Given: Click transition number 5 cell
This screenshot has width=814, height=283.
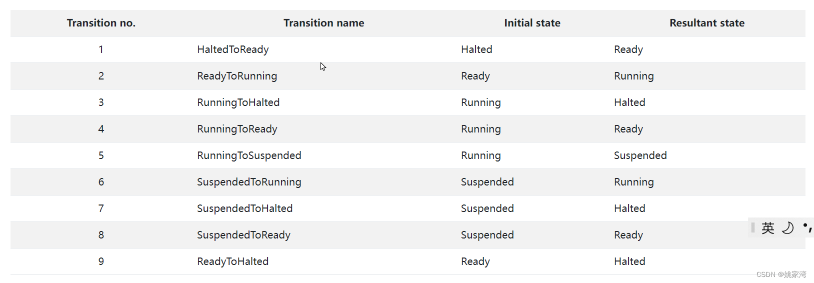Looking at the screenshot, I should (101, 155).
